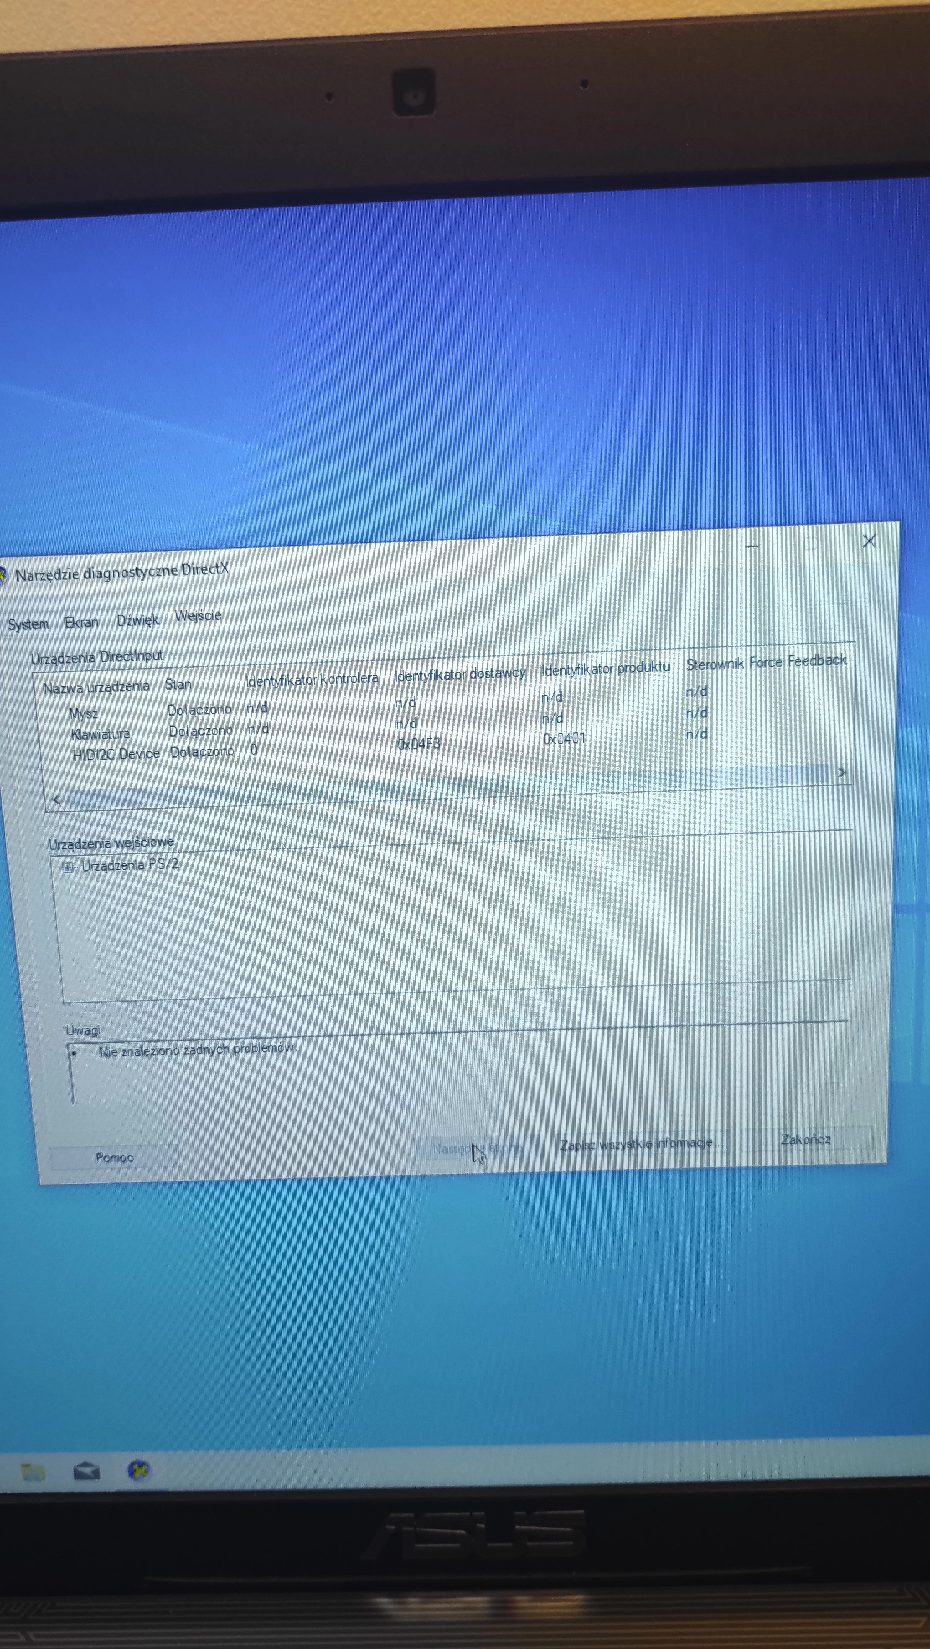
Task: Click the Stan column header
Action: point(178,684)
